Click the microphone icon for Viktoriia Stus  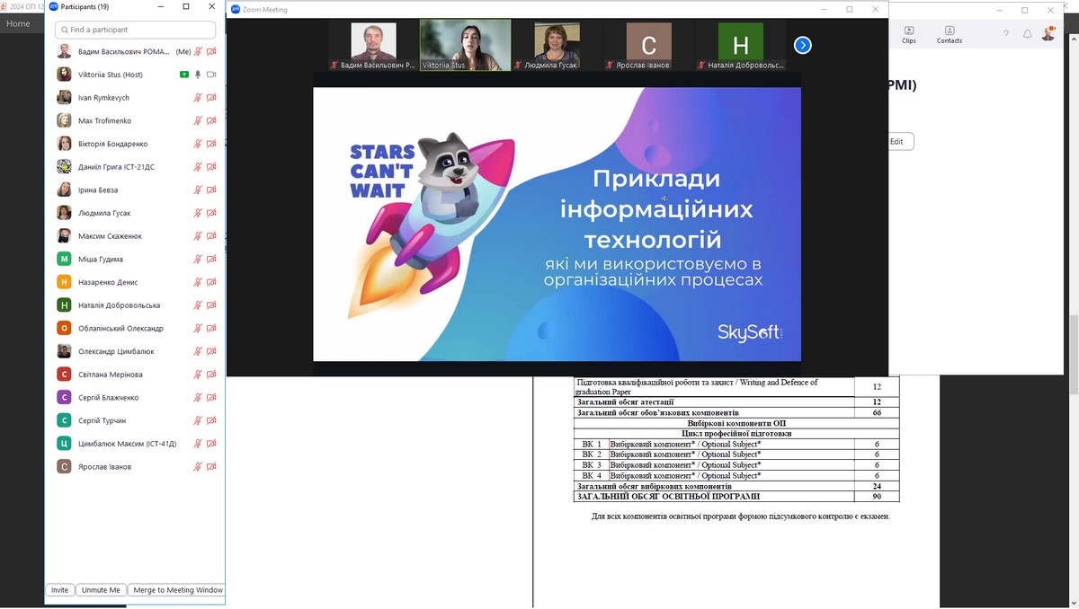(x=198, y=75)
